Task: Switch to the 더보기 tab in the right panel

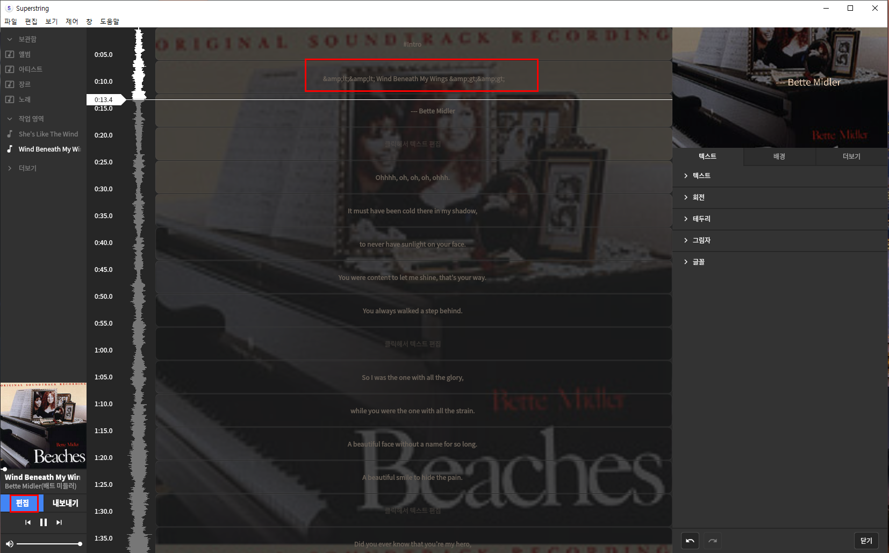Action: click(x=851, y=156)
